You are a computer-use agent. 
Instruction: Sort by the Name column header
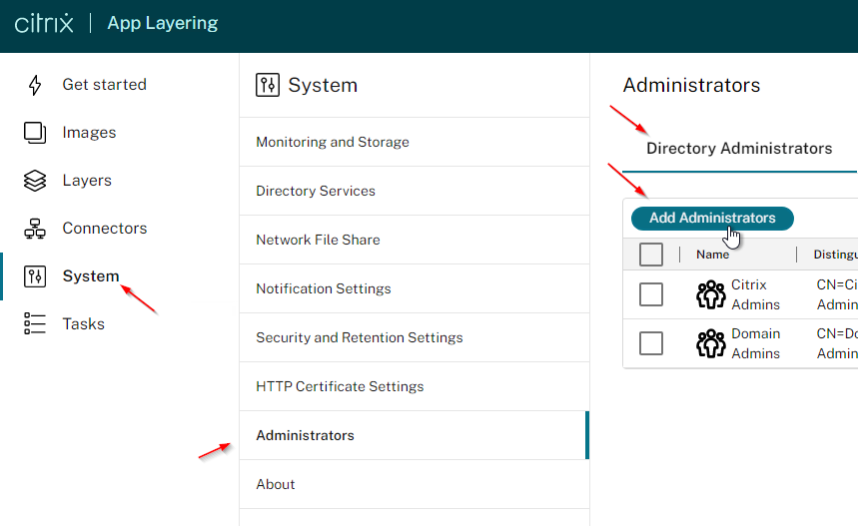click(712, 255)
